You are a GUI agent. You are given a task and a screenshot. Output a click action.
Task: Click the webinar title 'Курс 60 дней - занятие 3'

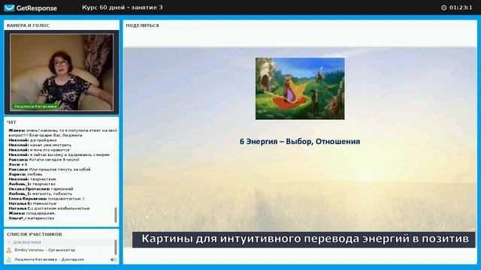pos(123,7)
